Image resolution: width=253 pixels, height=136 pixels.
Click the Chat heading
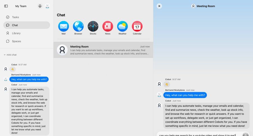pos(61,15)
